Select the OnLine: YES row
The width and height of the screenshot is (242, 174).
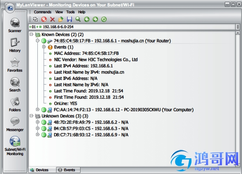pyautogui.click(x=66, y=103)
